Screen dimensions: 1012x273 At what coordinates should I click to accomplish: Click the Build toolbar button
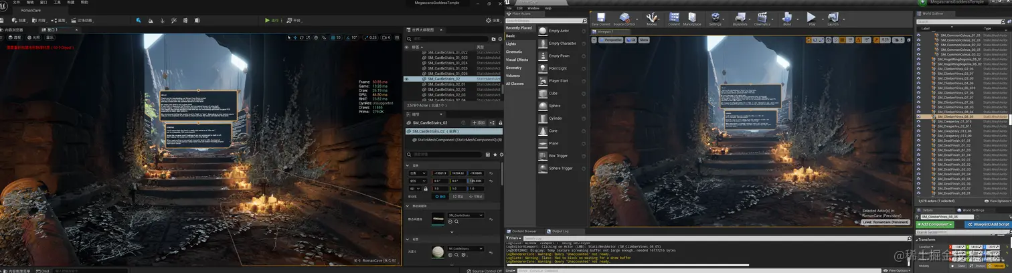787,18
